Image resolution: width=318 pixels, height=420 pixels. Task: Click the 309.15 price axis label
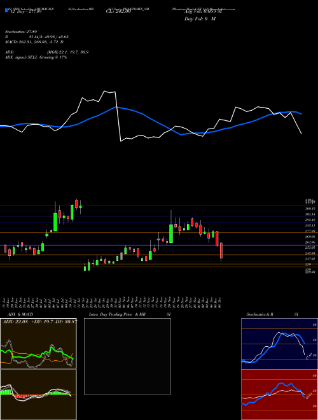[x=310, y=208]
